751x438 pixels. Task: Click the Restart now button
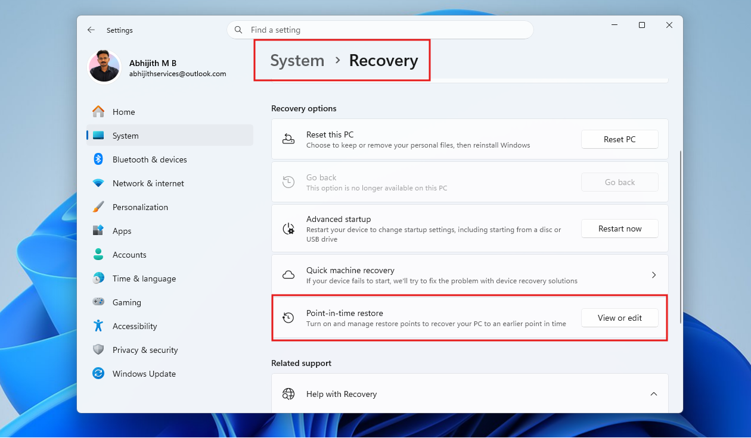[x=620, y=229]
